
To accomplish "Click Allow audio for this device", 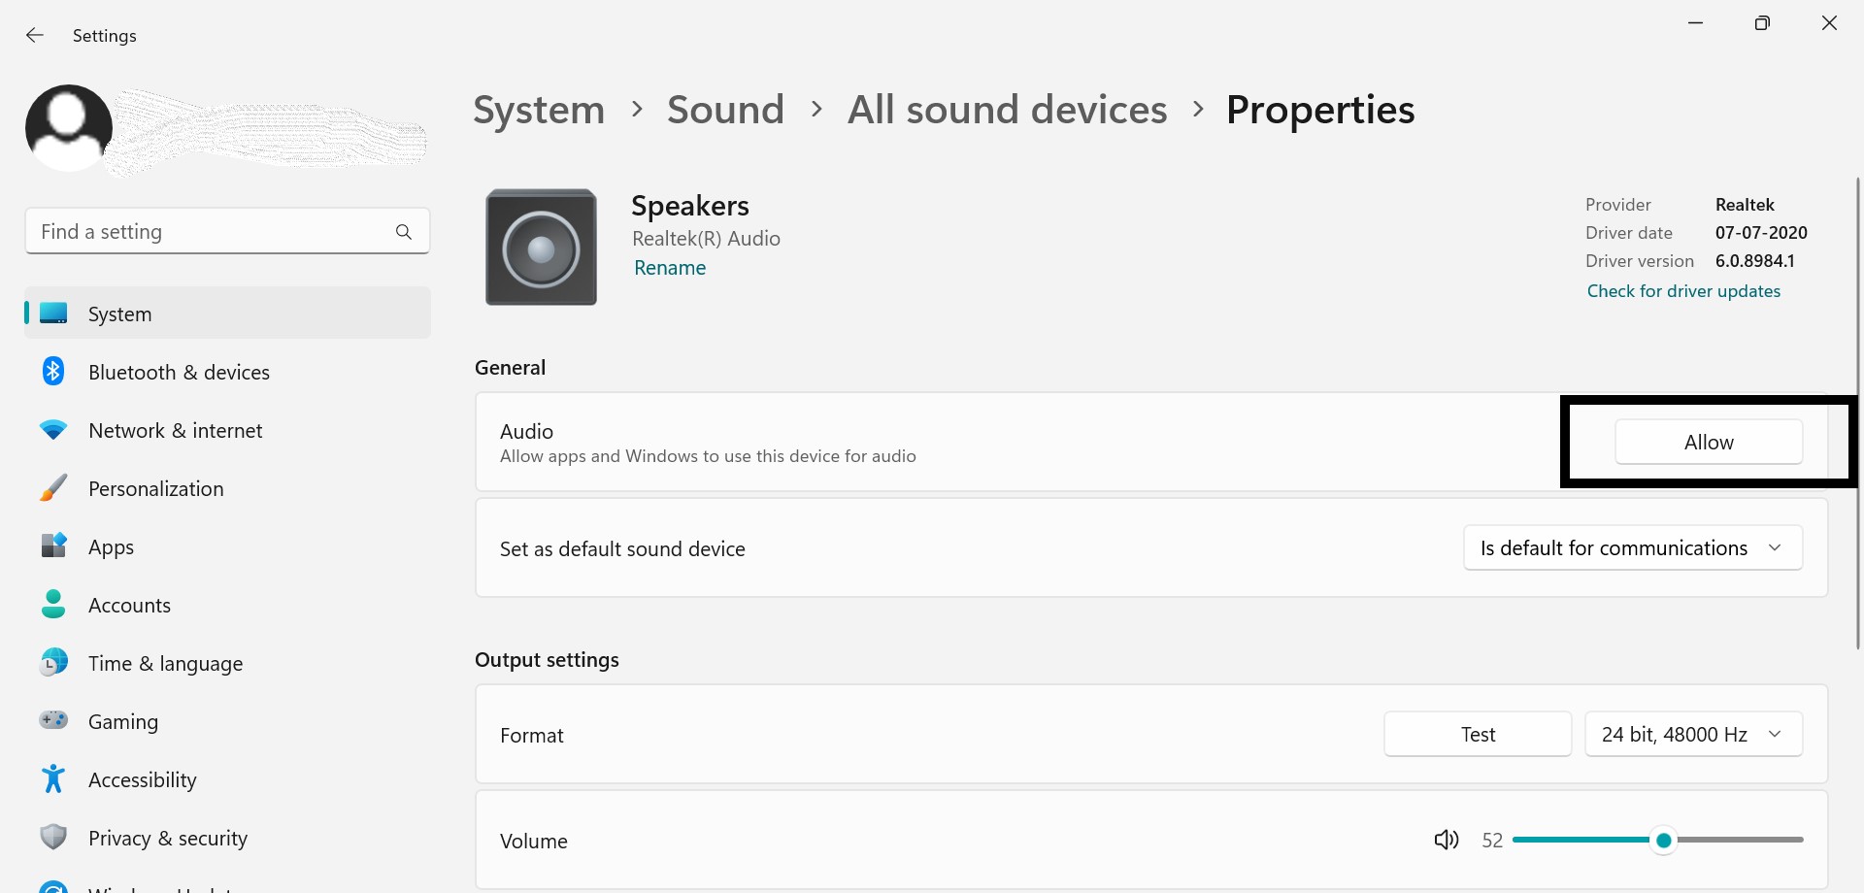I will pyautogui.click(x=1709, y=442).
